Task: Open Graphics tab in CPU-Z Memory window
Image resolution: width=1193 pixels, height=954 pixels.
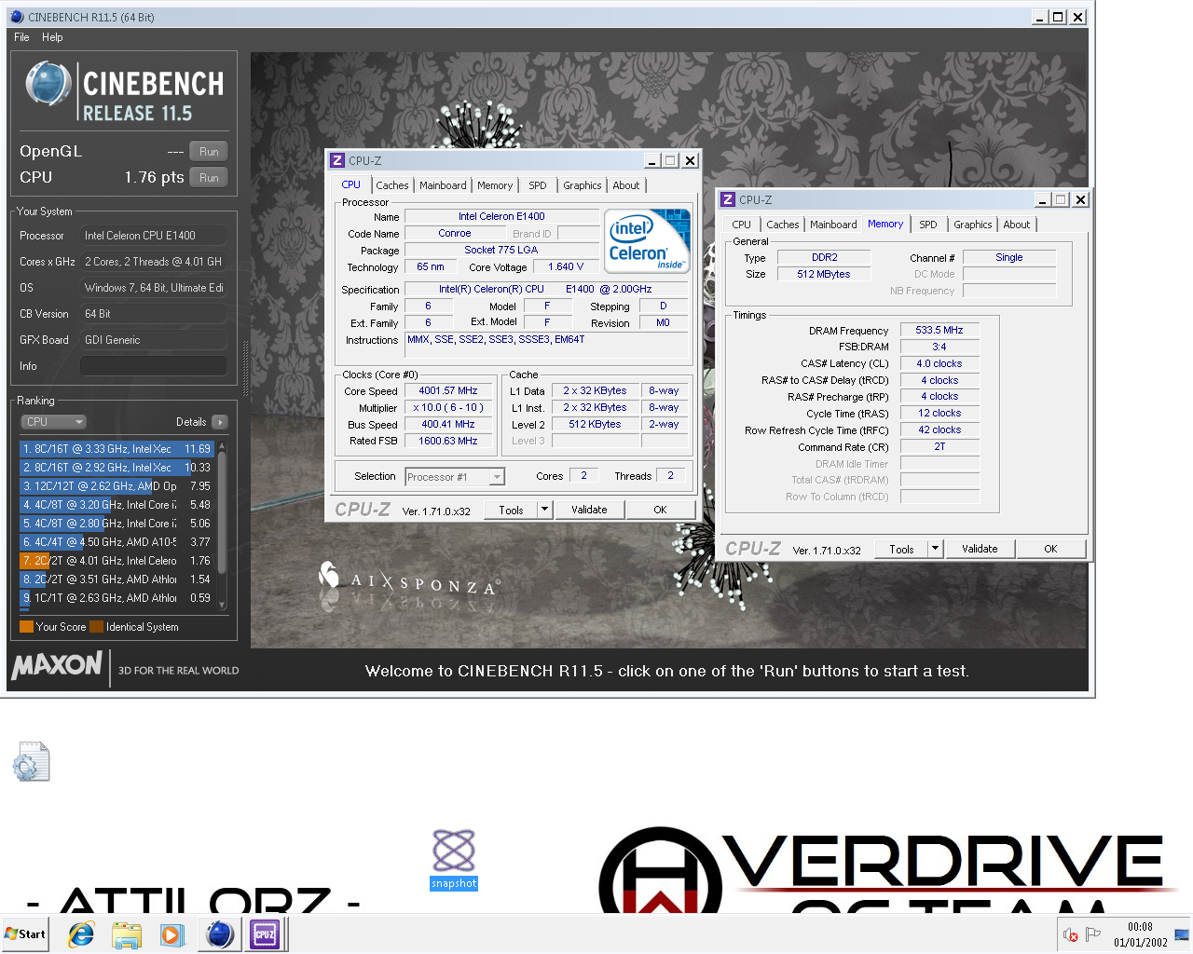Action: (973, 225)
